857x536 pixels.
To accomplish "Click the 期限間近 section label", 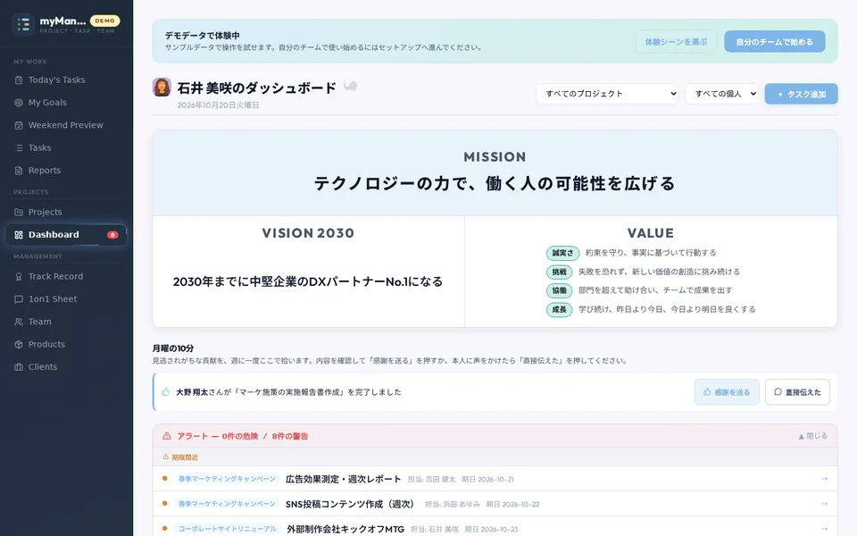I will click(185, 457).
